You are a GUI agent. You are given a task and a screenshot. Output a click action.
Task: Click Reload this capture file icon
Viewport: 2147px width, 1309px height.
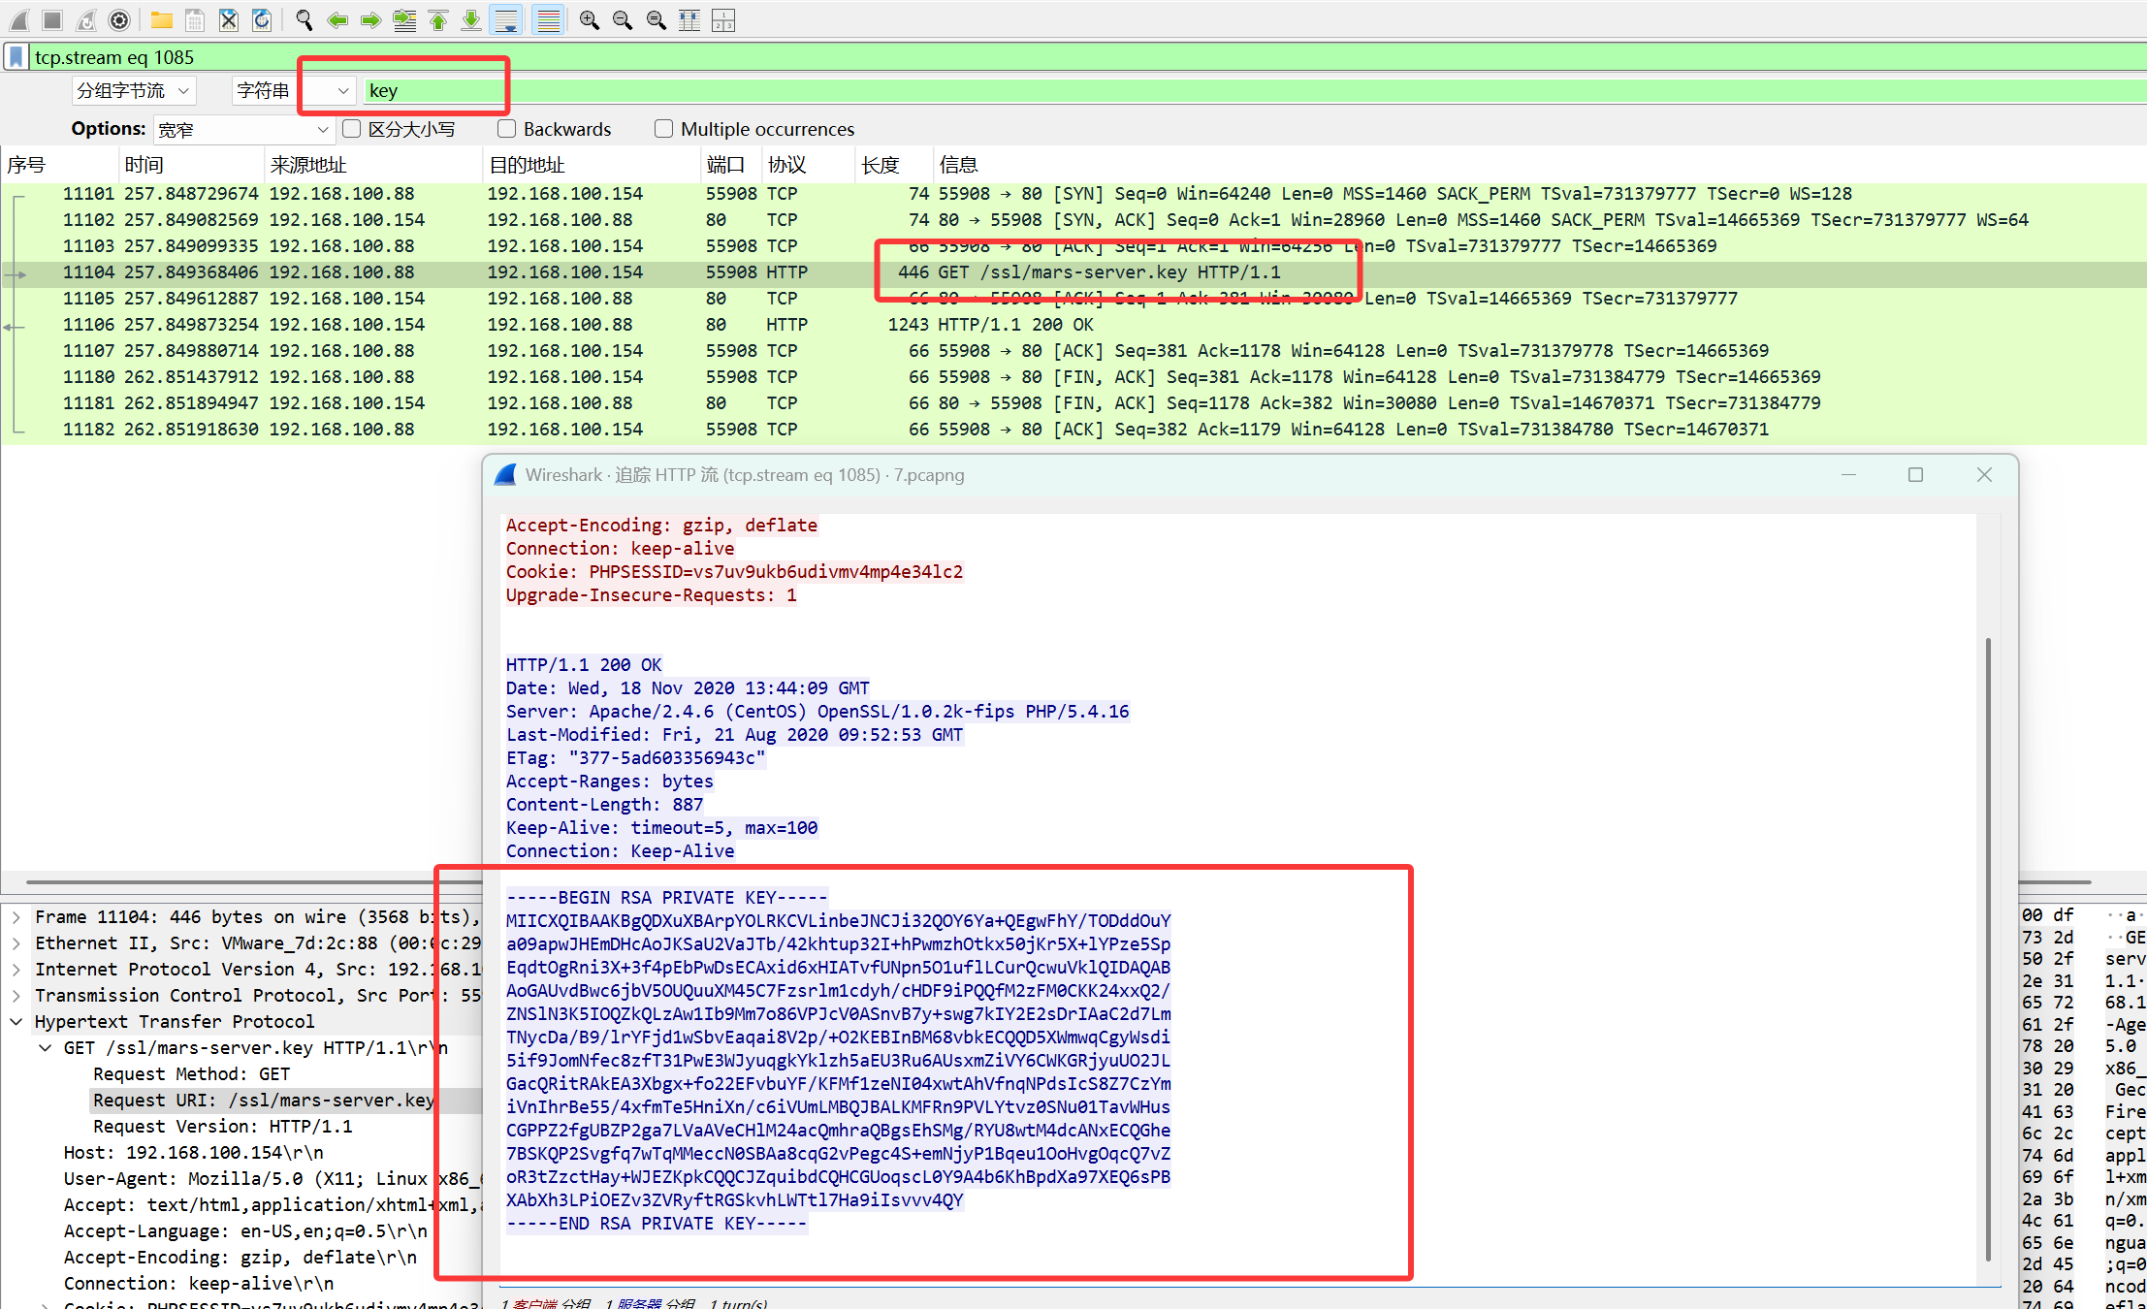[x=262, y=19]
